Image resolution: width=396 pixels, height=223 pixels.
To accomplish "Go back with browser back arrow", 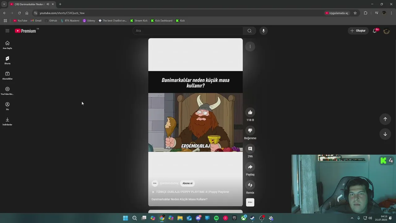I will (x=4, y=13).
